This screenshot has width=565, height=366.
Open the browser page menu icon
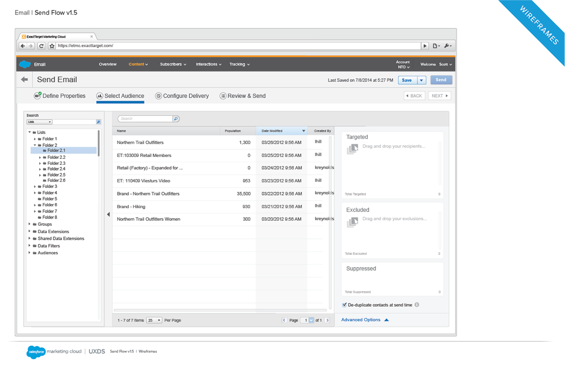point(436,46)
